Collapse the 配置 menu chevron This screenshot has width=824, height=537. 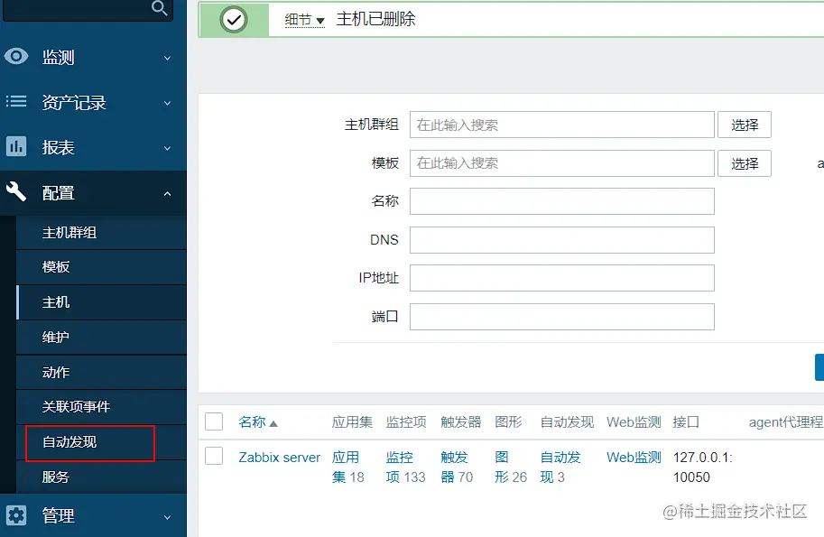(167, 193)
